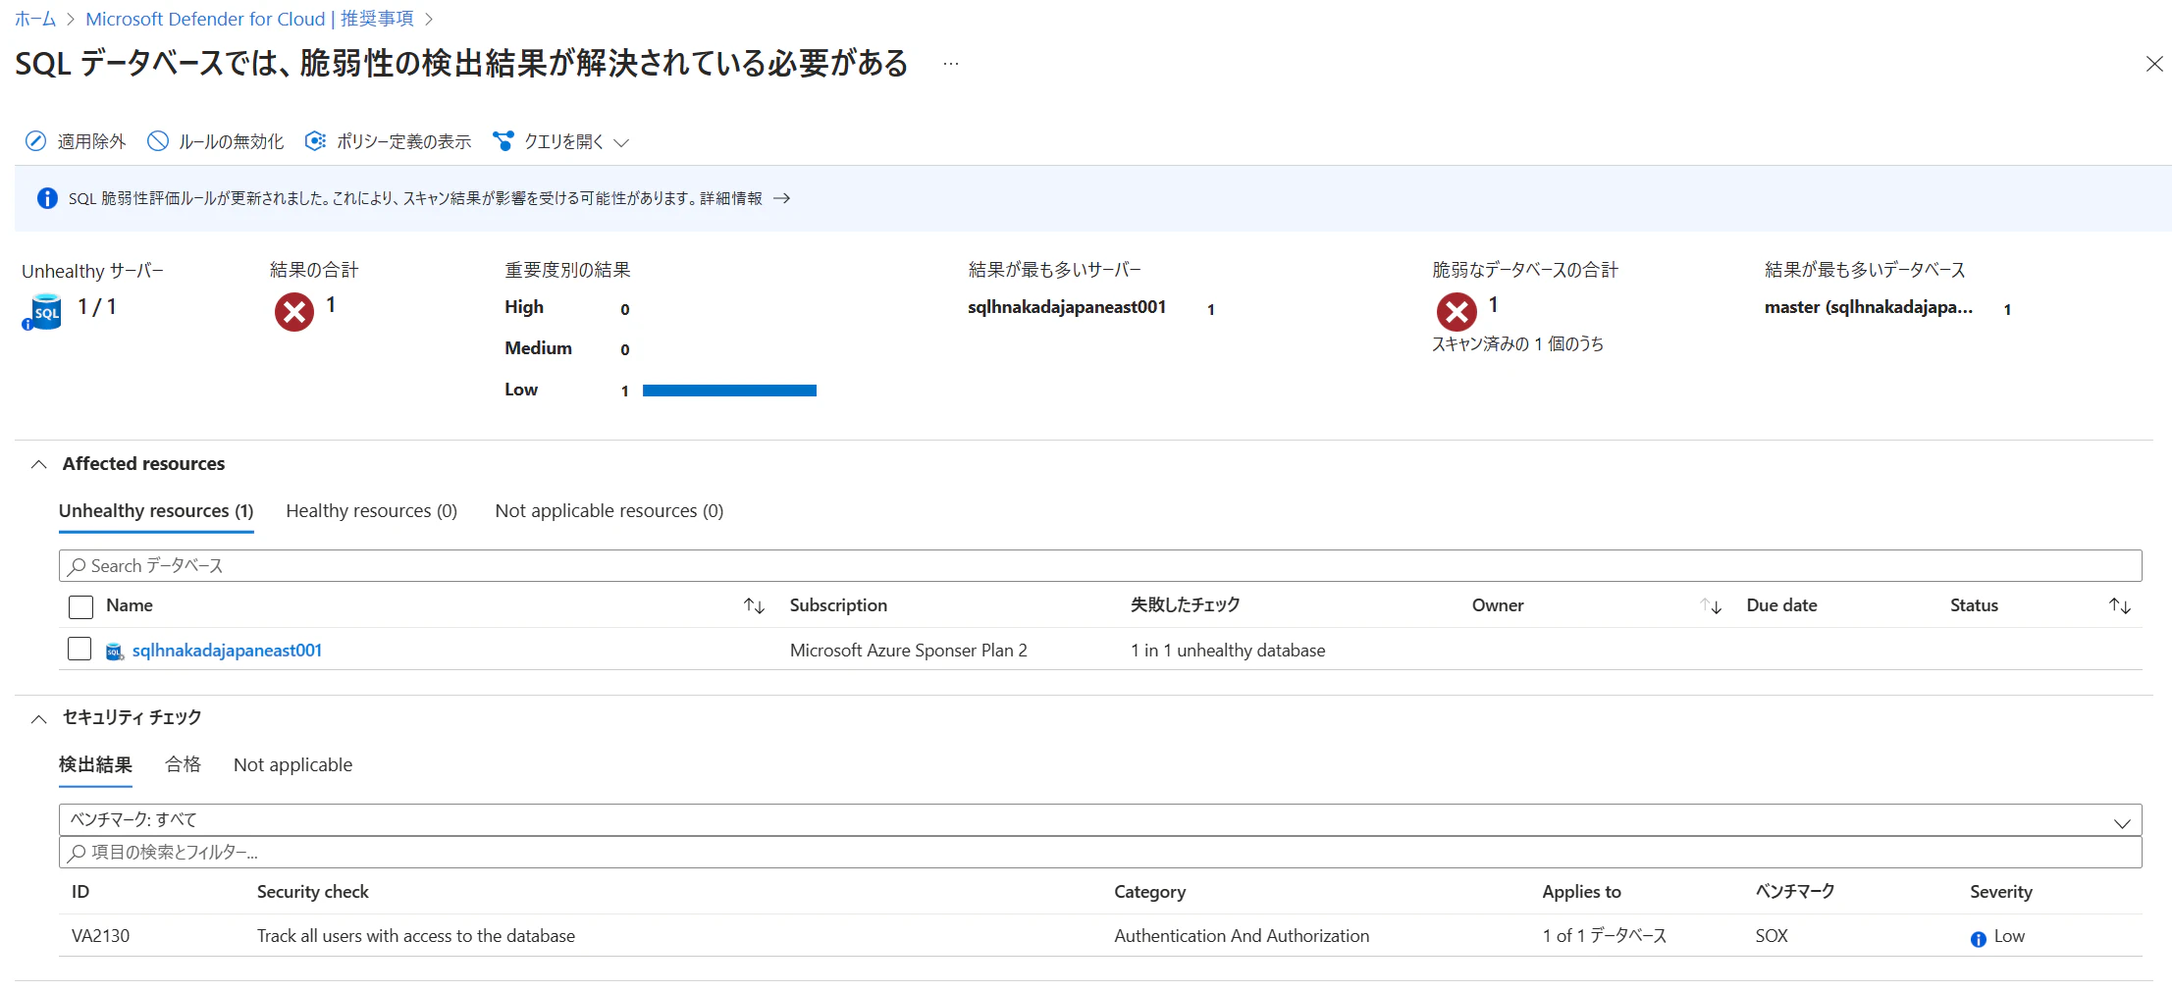Switch to Not applicable resources (0) tab
This screenshot has height=992, width=2172.
coord(609,511)
